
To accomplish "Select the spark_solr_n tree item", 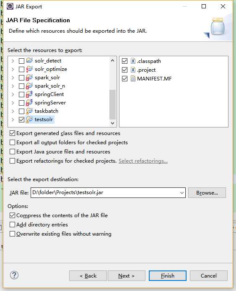I will point(50,86).
